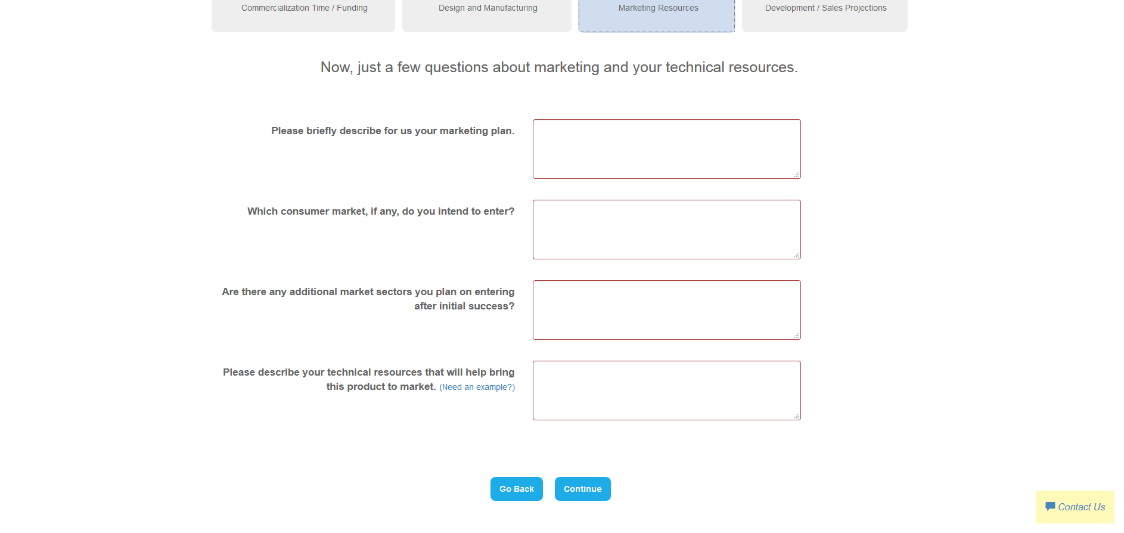Open the Contact Us text link
Screen dimensions: 1124x533
click(x=1081, y=507)
